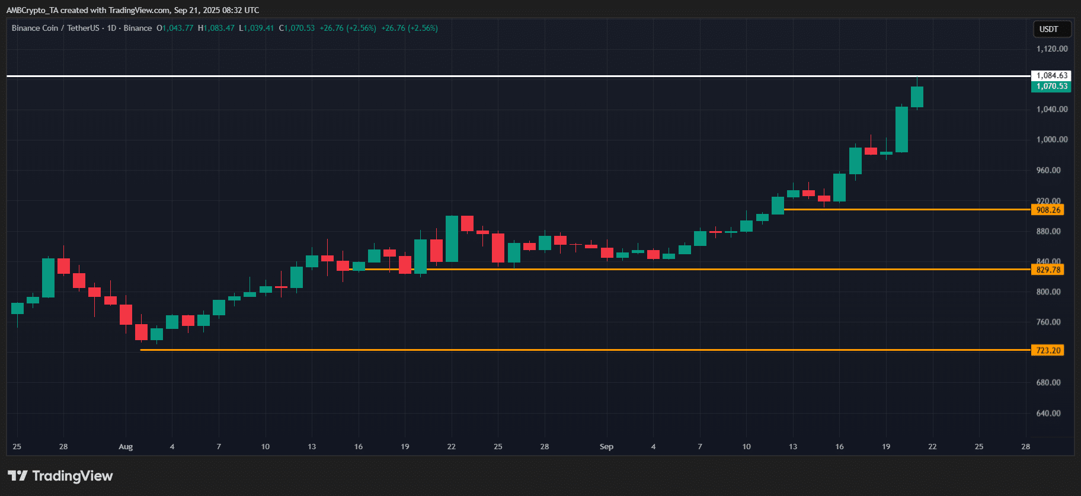Click the TradingView logo at bottom left
This screenshot has width=1081, height=496.
[60, 476]
